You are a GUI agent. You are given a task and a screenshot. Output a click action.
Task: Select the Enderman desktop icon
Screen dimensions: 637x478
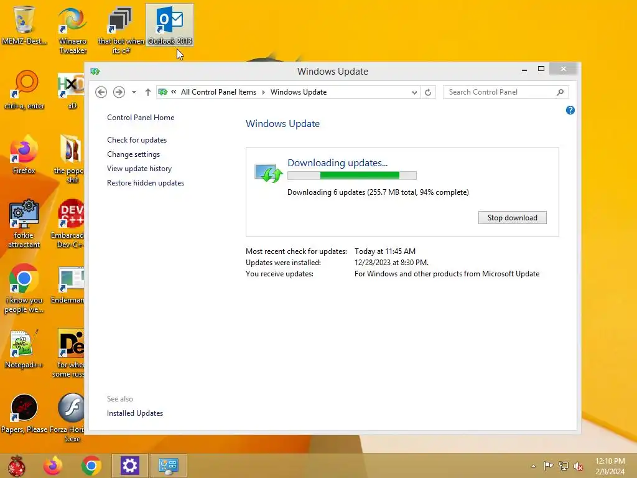[68, 284]
